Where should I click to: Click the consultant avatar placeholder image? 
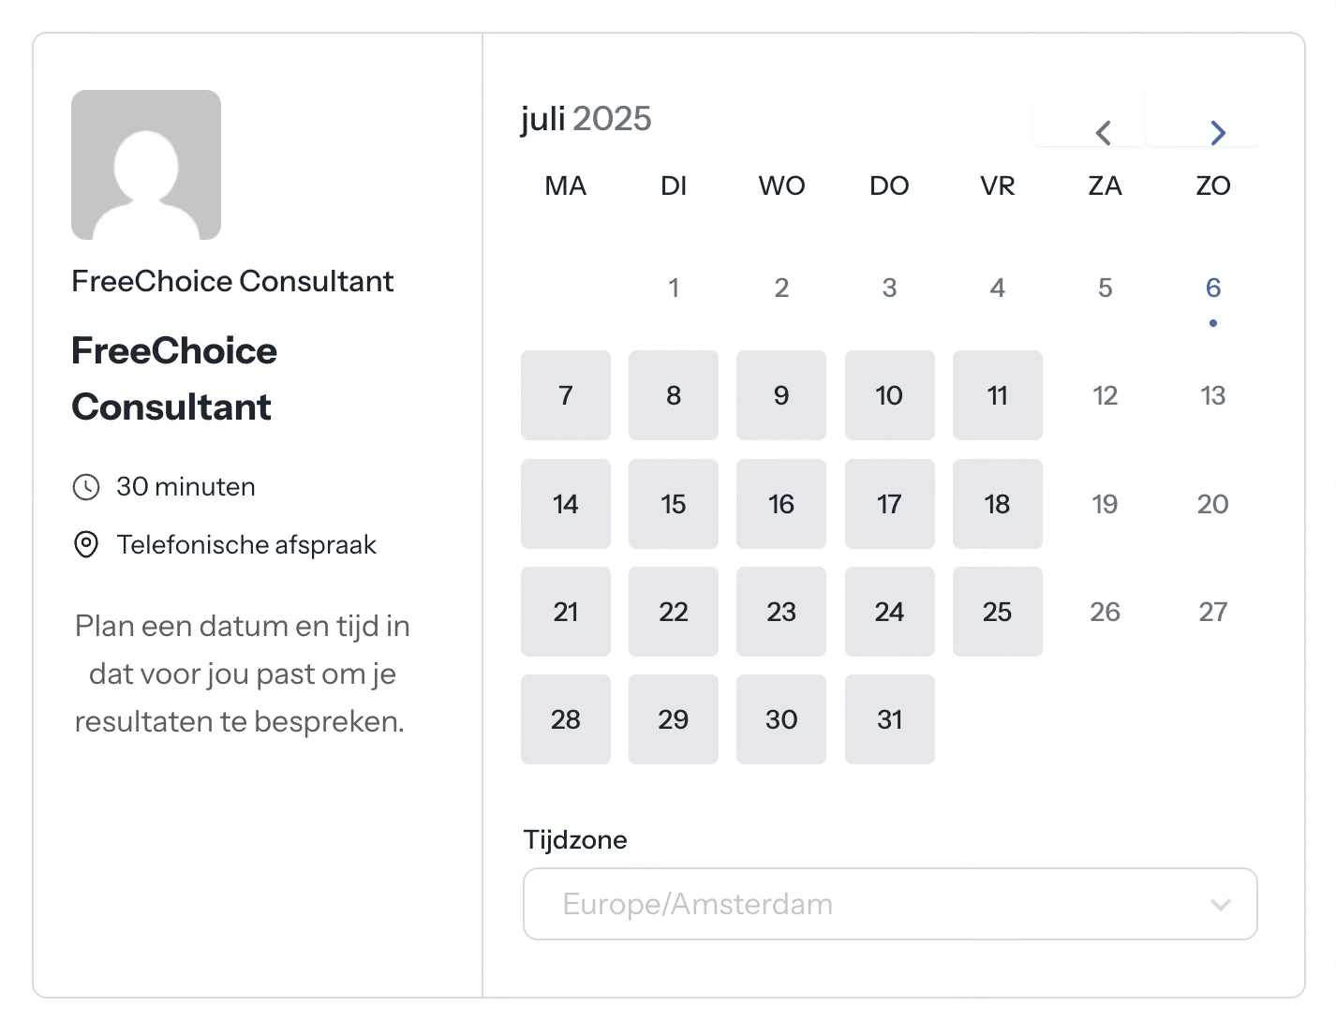[x=146, y=165]
